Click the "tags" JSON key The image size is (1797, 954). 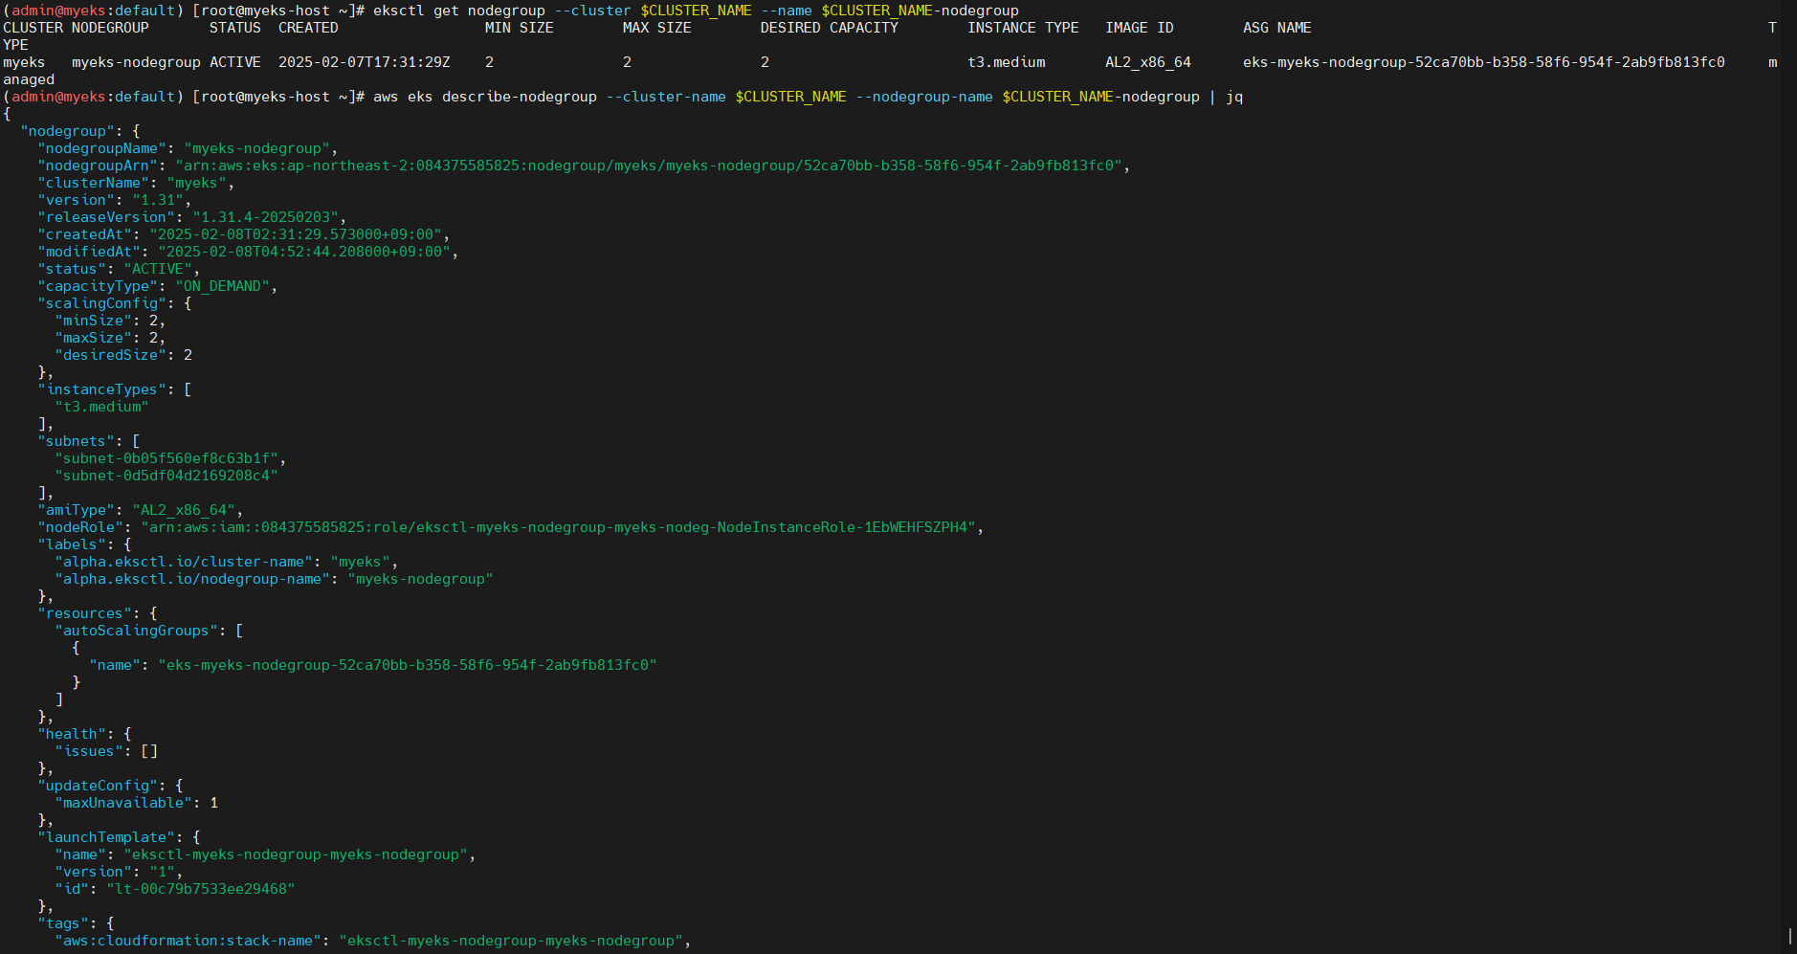coord(63,923)
